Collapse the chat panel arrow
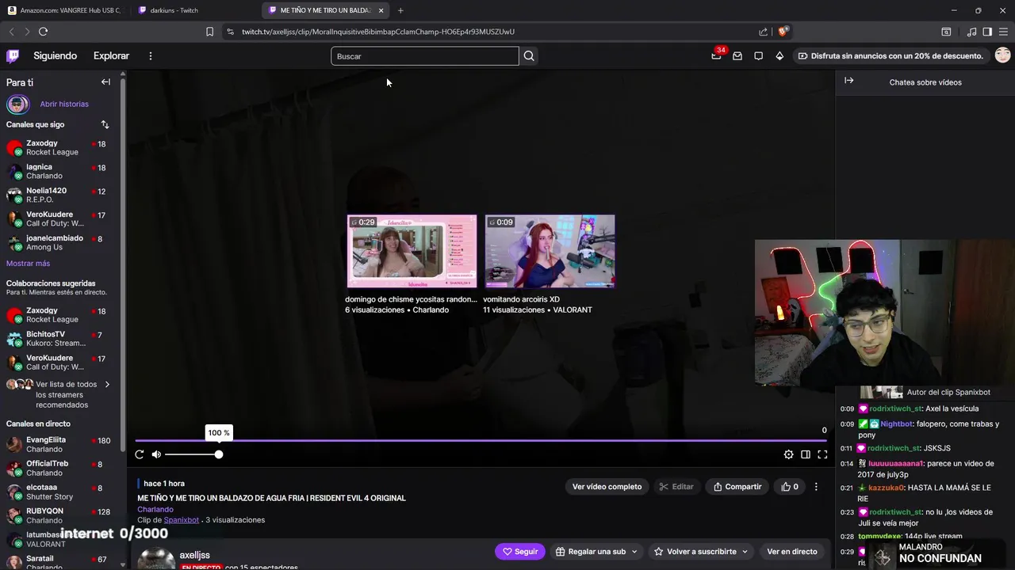This screenshot has height=570, width=1015. coord(848,81)
